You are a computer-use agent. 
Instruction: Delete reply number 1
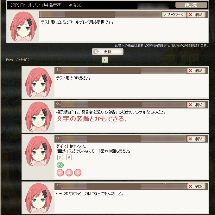pyautogui.click(x=196, y=71)
